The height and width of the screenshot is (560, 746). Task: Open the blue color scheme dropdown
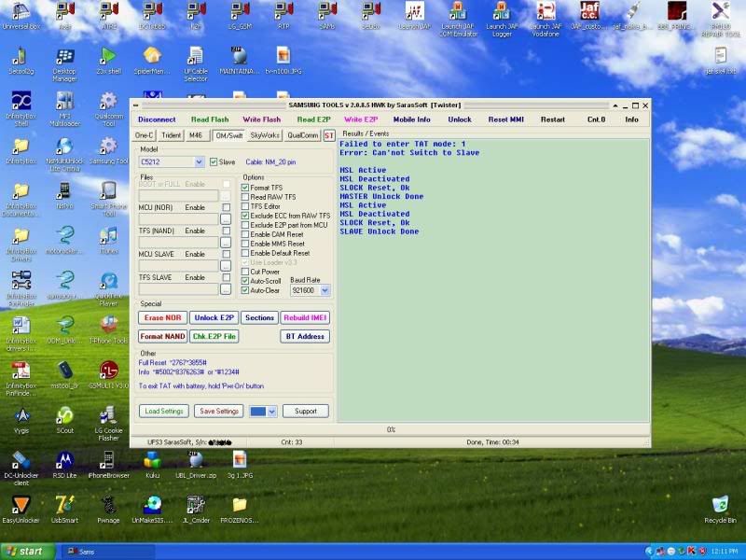pyautogui.click(x=271, y=411)
